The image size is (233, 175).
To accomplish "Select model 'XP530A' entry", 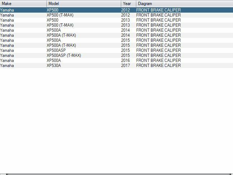I will [54, 66].
